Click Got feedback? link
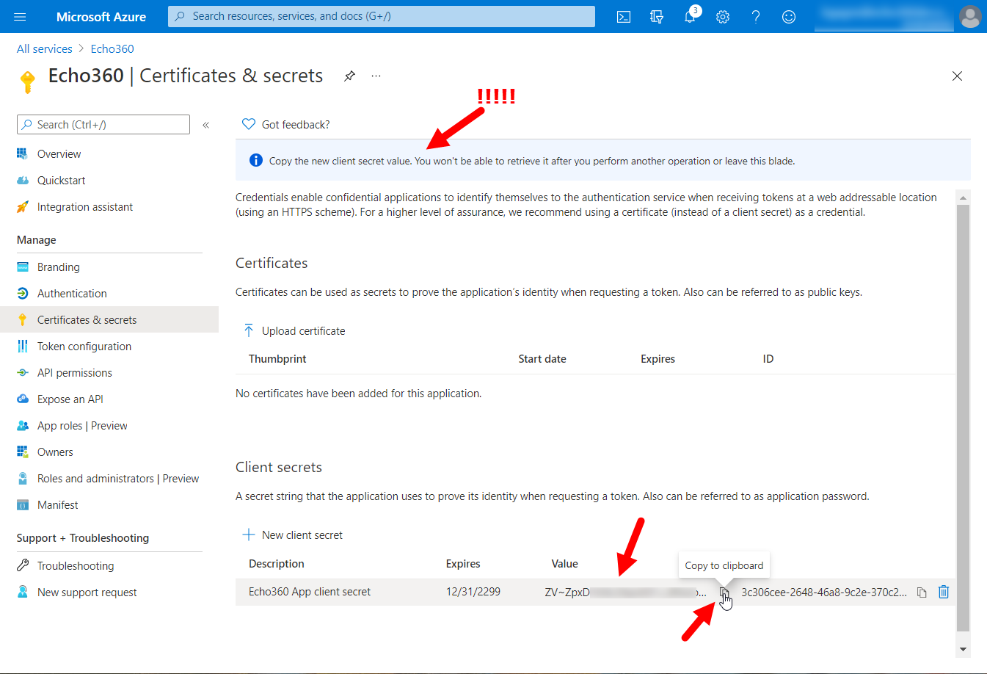The image size is (987, 674). click(286, 125)
